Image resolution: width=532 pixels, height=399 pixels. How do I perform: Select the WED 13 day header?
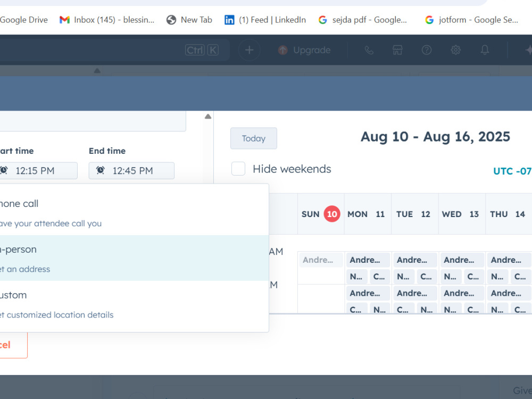point(462,214)
